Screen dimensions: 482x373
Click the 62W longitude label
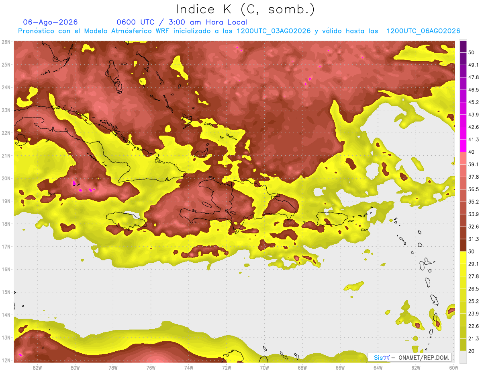pyautogui.click(x=416, y=367)
